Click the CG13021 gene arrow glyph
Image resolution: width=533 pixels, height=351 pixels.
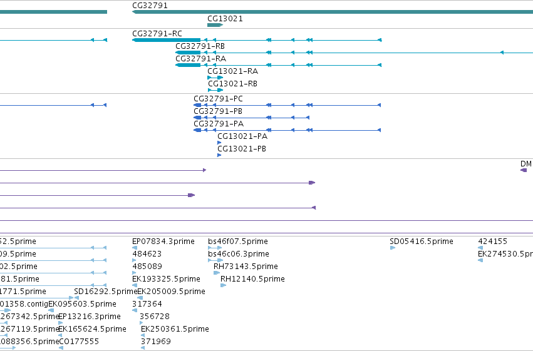[x=215, y=25]
